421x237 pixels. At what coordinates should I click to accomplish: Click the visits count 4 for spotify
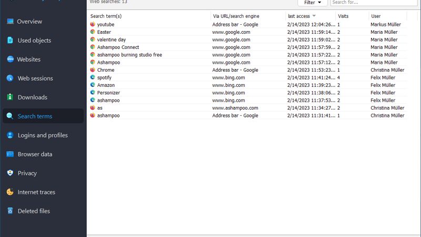tap(338, 77)
